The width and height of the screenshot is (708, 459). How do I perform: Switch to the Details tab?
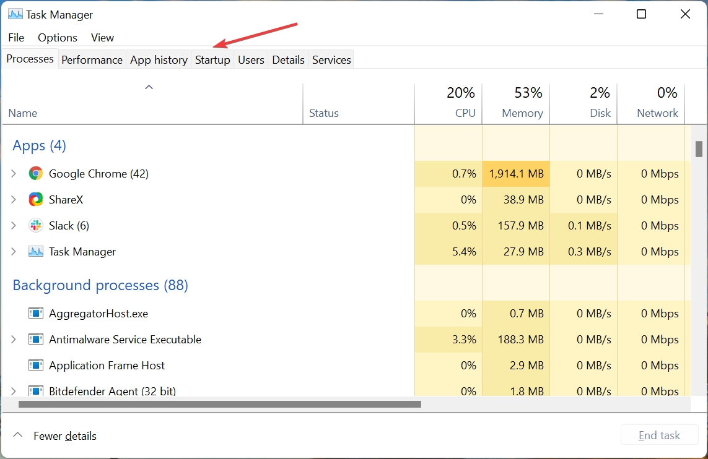(288, 60)
